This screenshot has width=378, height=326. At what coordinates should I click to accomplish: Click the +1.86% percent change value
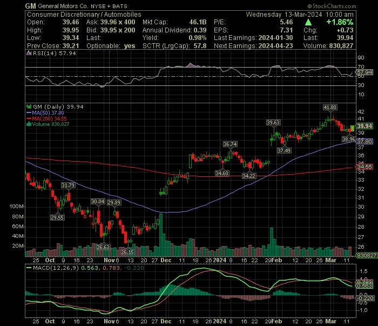[340, 22]
